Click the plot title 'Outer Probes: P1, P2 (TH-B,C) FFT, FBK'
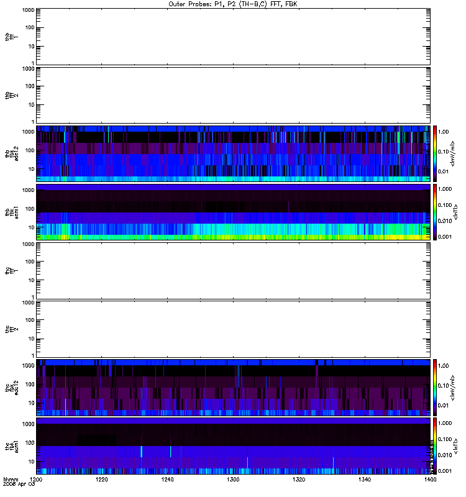The height and width of the screenshot is (497, 466). click(x=233, y=4)
